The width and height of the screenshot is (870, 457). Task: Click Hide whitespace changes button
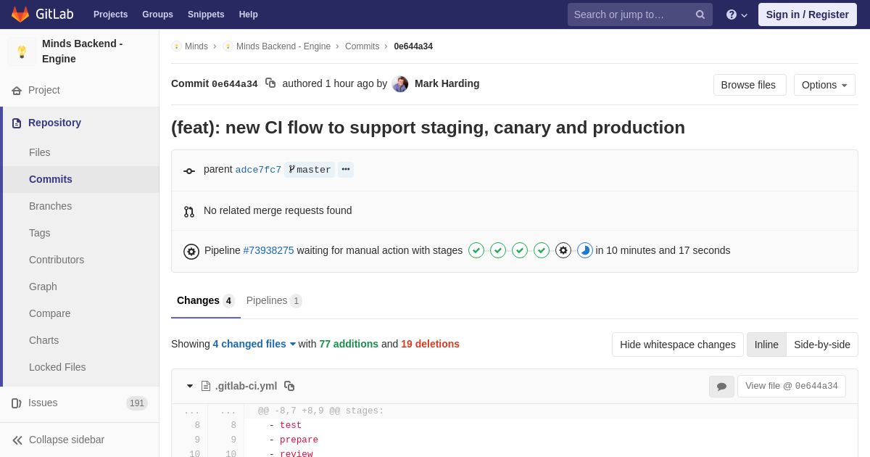pos(678,345)
